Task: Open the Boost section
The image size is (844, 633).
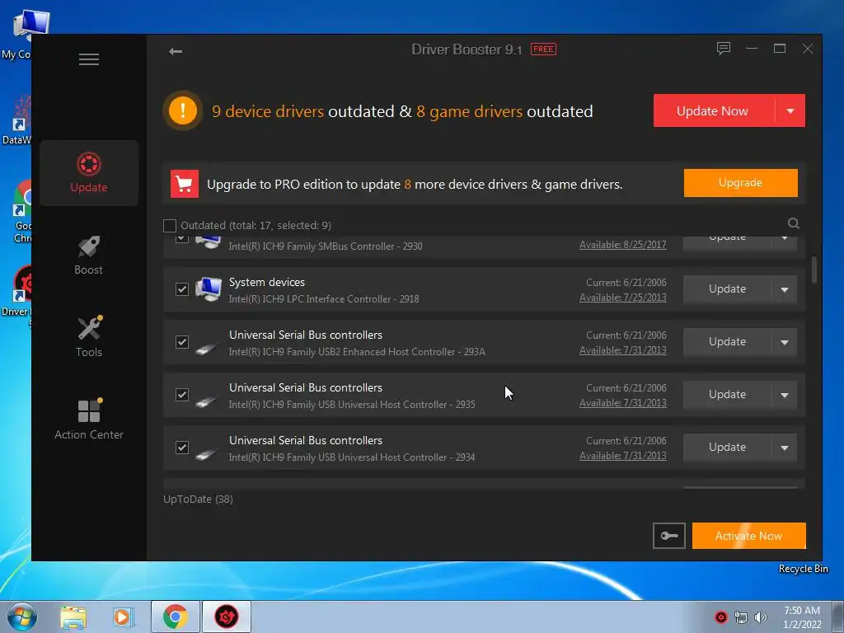Action: point(89,256)
